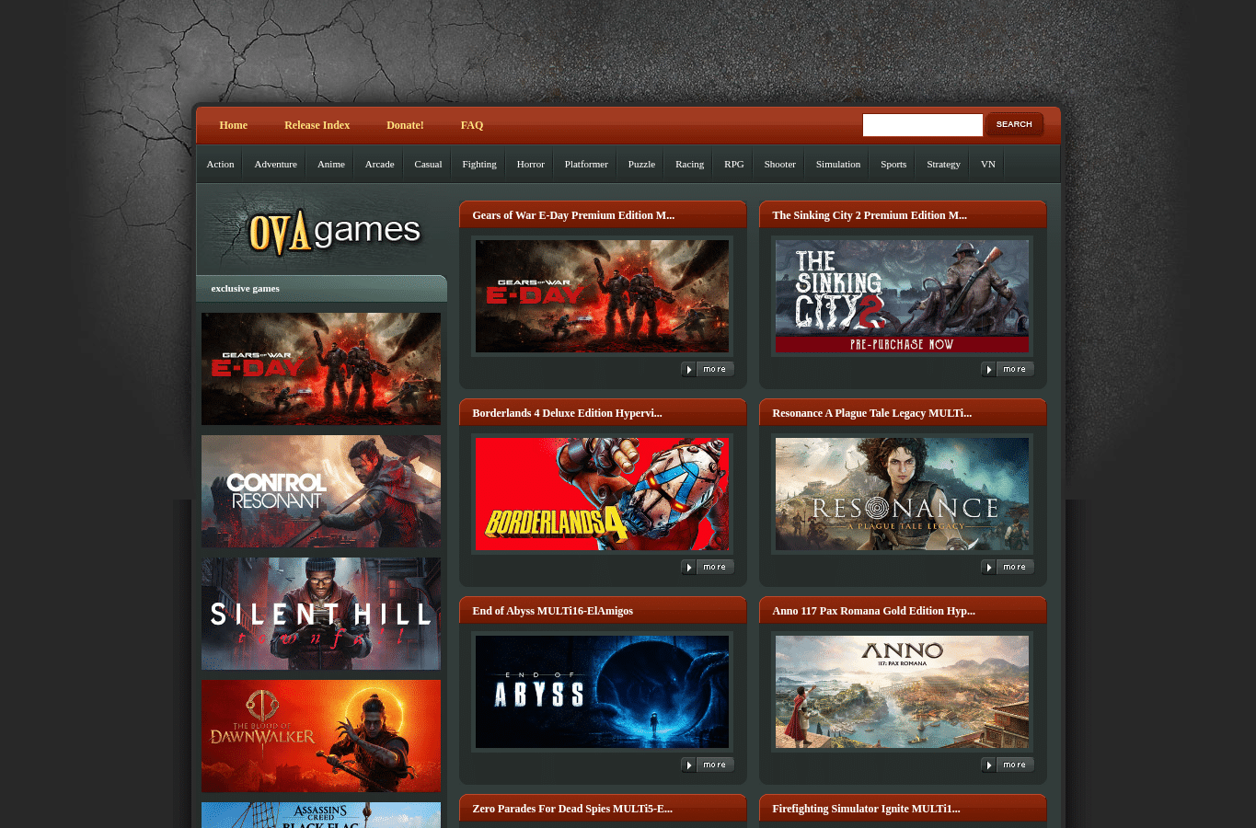Open Resonance A Plague Tale Legacy title link
Screen dimensions: 1256x828
coord(871,413)
